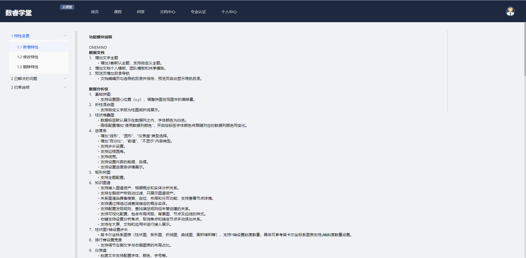Click the 进度条 list item
Viewport: 526px width, 258px height.
click(x=101, y=131)
